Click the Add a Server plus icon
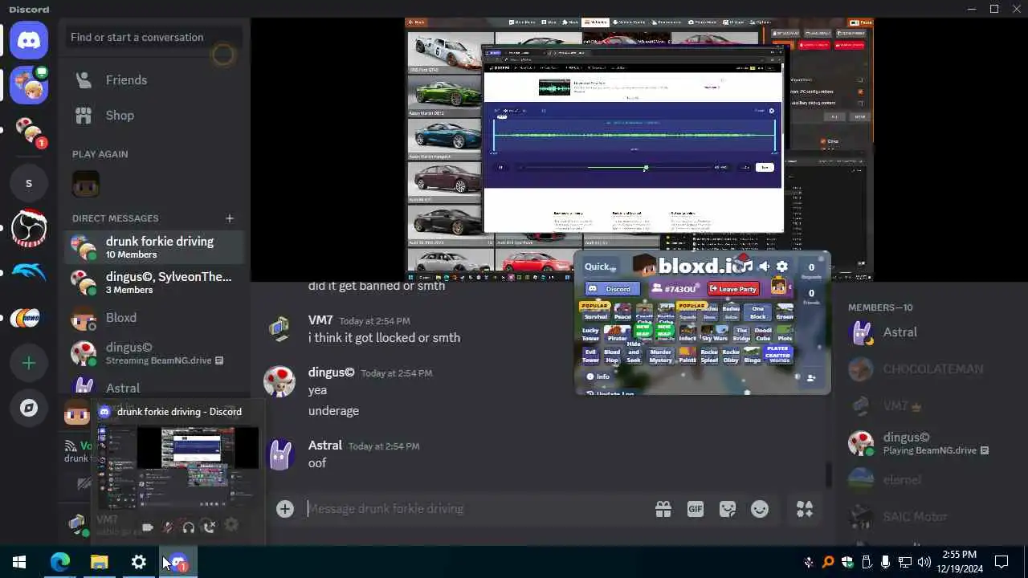 [29, 363]
